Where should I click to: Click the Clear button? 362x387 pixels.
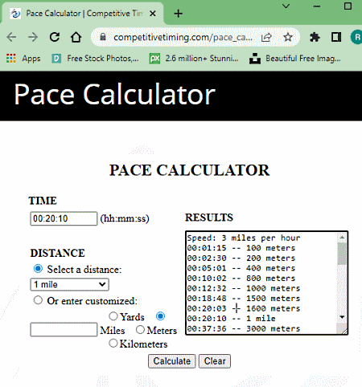tap(215, 361)
